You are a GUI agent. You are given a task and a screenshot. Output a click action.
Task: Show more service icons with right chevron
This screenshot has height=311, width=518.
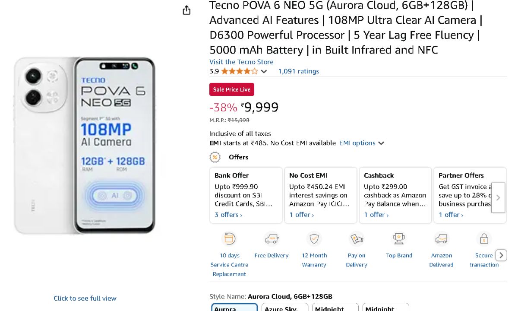pos(501,255)
